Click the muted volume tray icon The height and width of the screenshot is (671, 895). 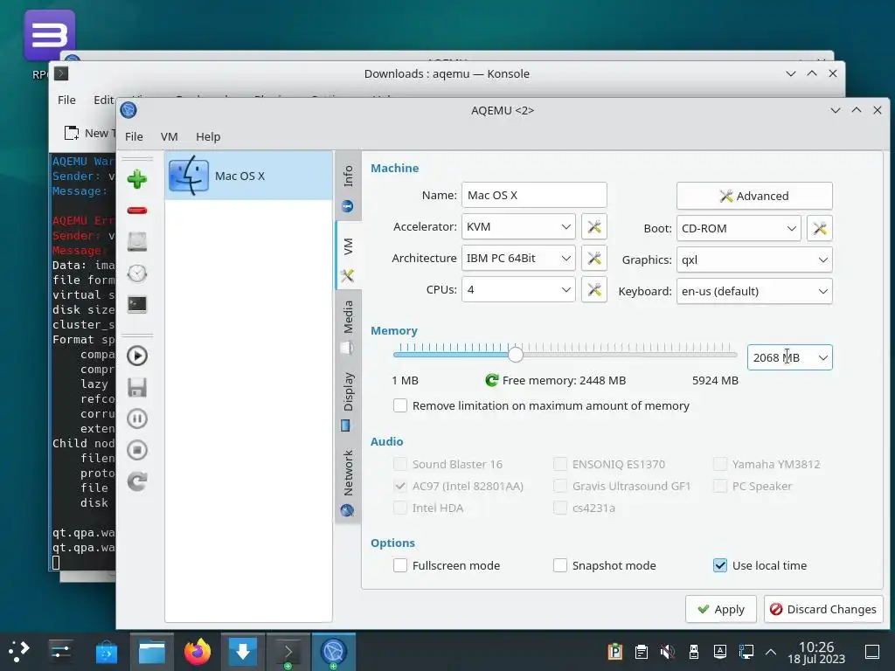click(667, 652)
